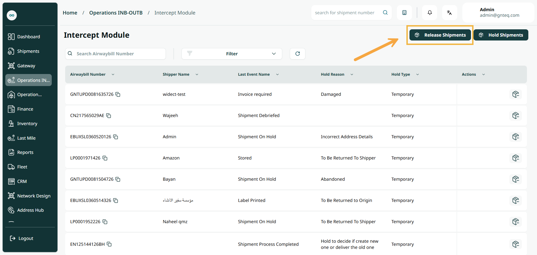Click the Operations INB-OUTB breadcrumb link
The width and height of the screenshot is (537, 255).
(x=116, y=13)
